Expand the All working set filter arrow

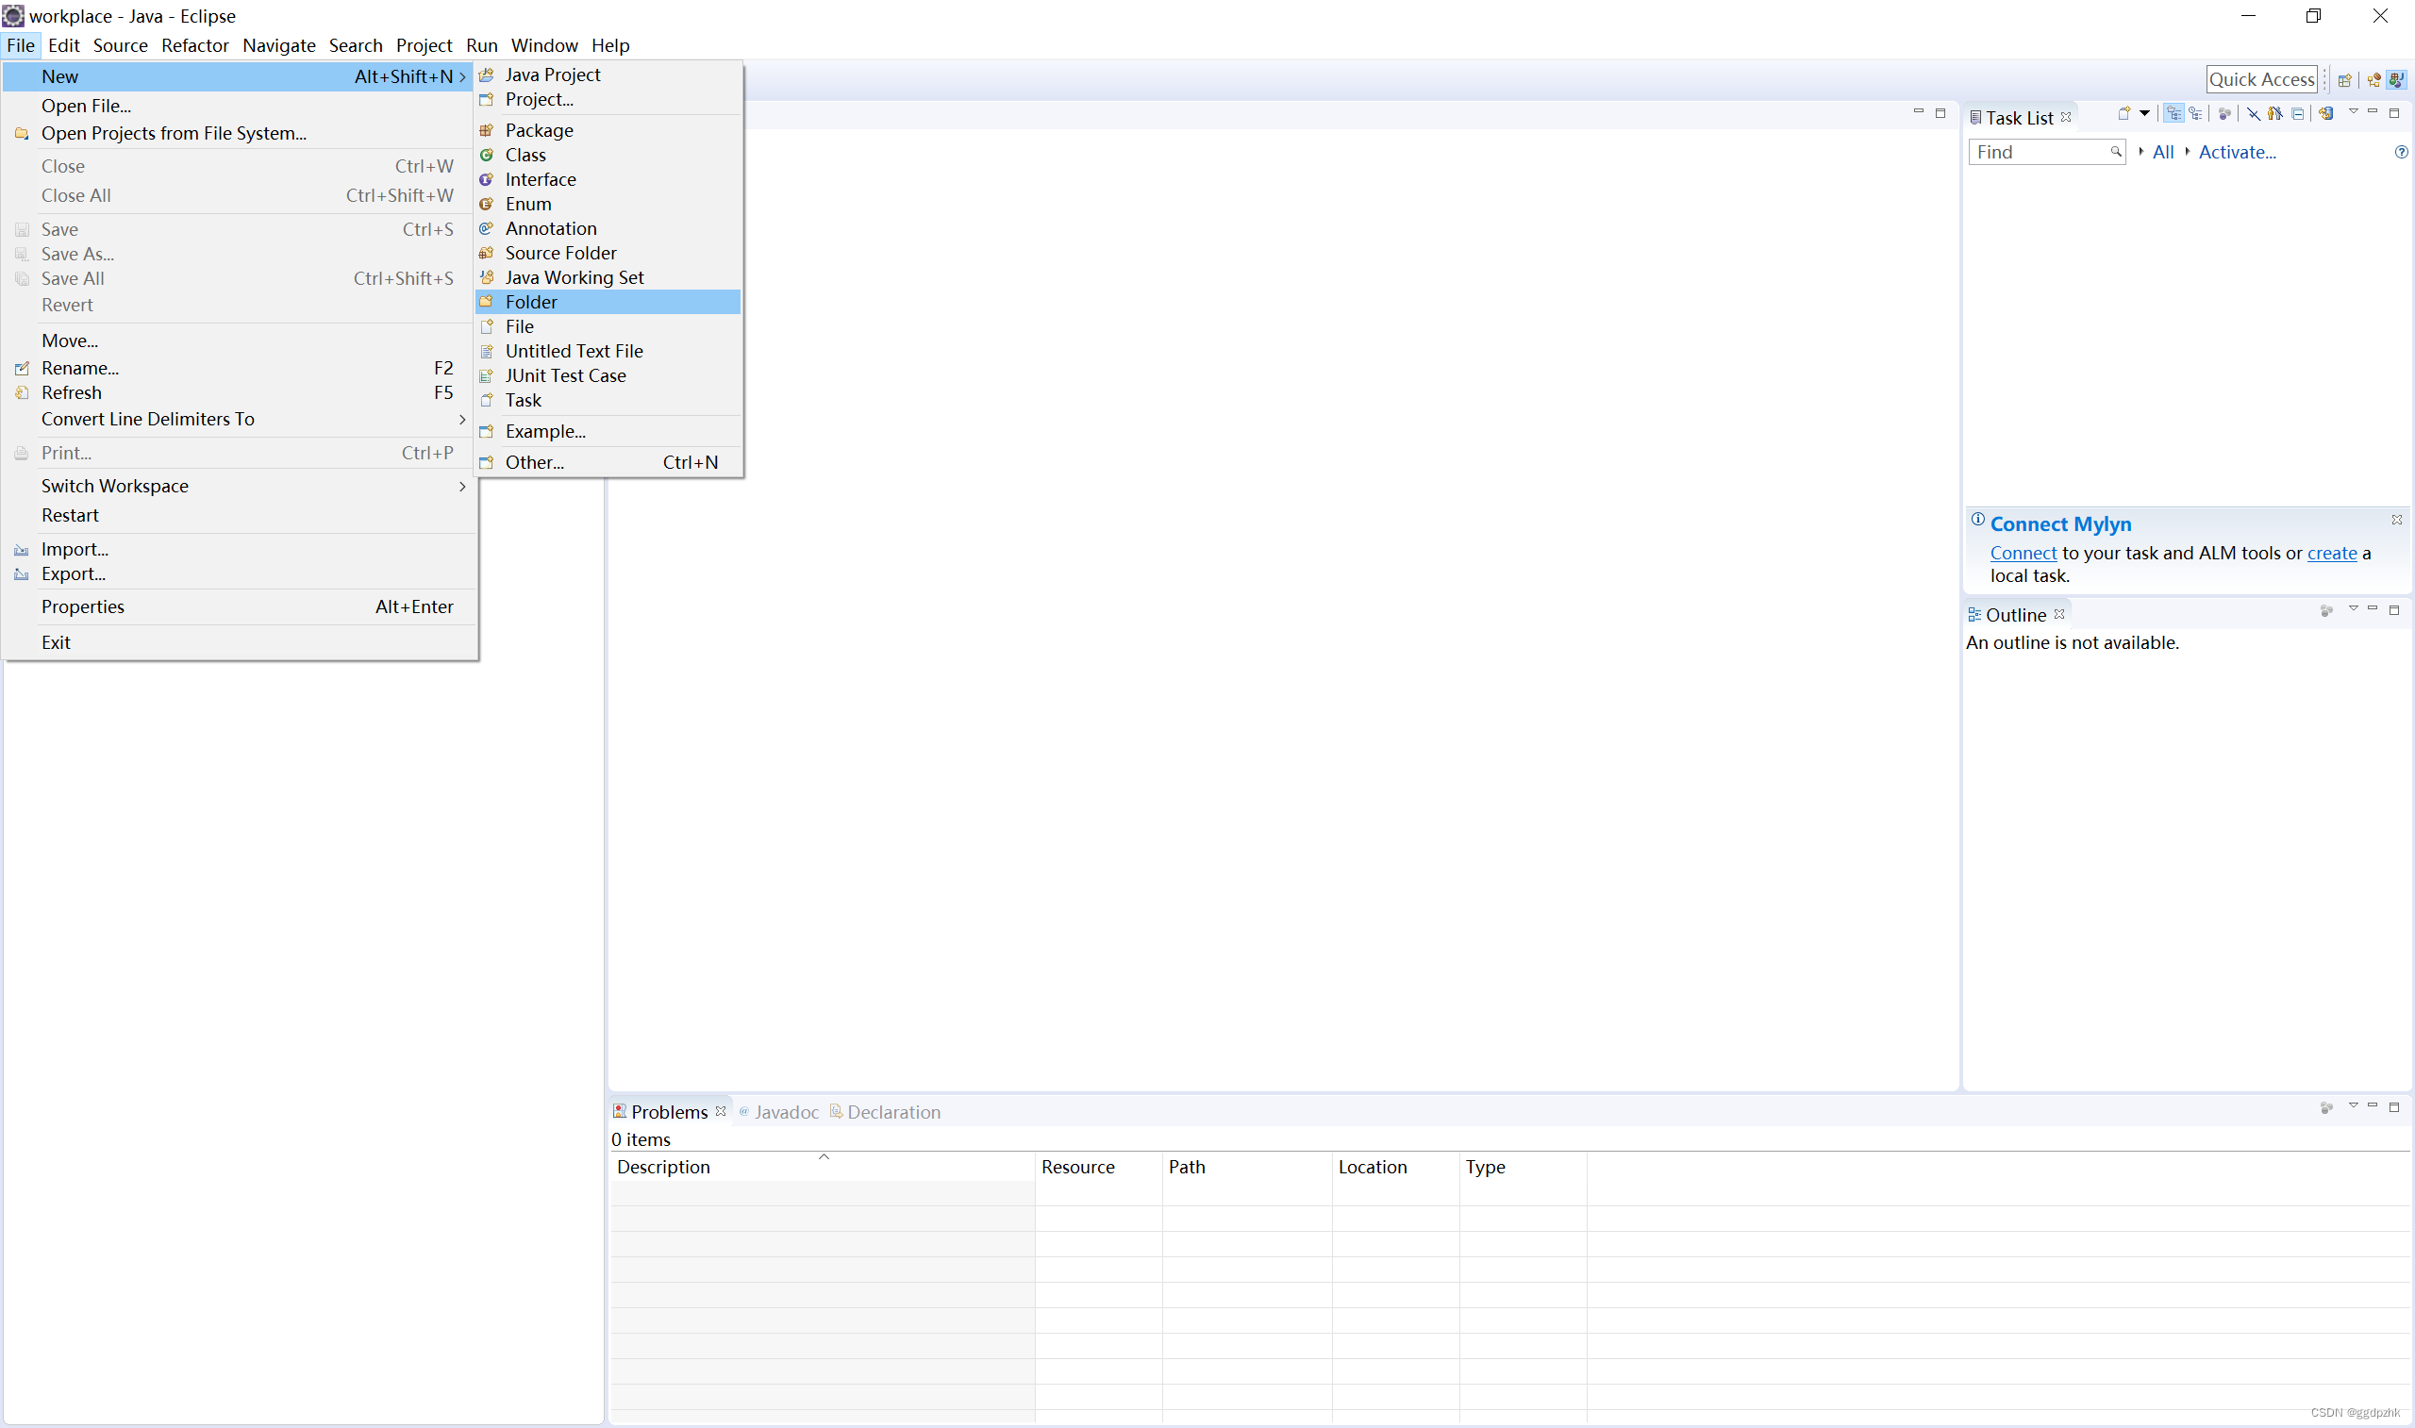click(2140, 151)
